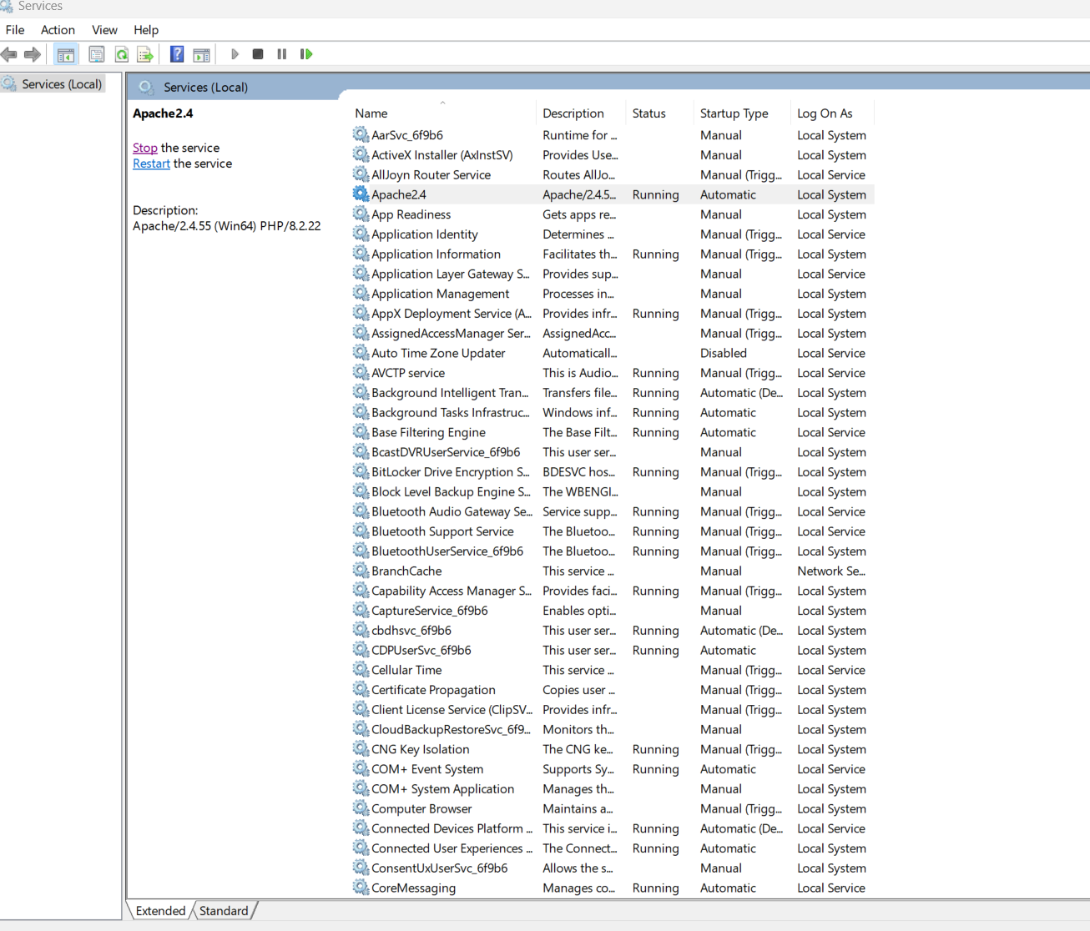Sort by the Log On As header

832,113
